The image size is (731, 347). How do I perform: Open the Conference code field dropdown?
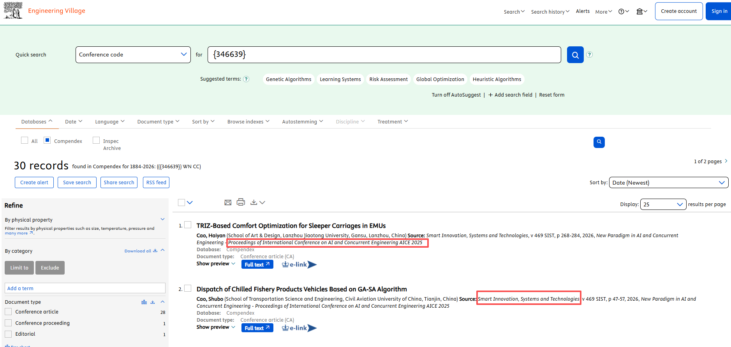tap(133, 55)
